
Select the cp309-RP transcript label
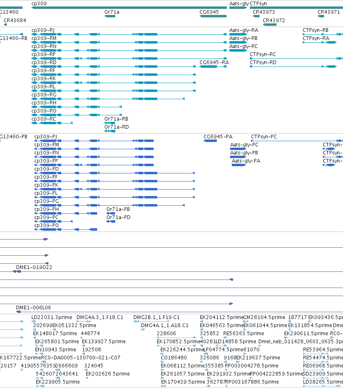click(44, 54)
